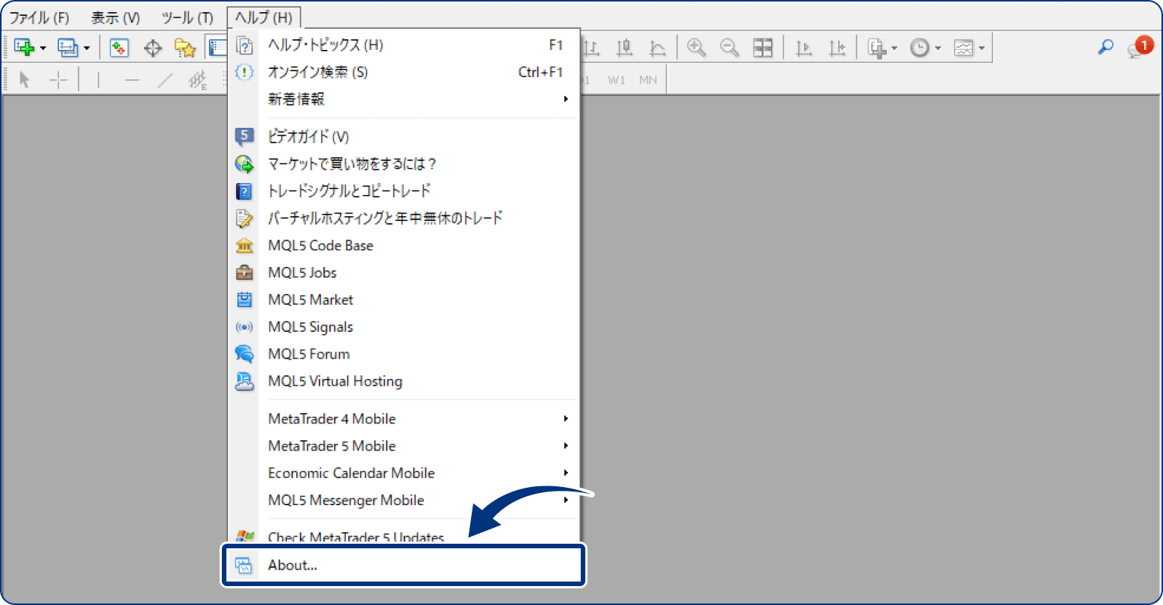Expand the 新着情報 submenu
This screenshot has width=1163, height=605.
pos(404,100)
